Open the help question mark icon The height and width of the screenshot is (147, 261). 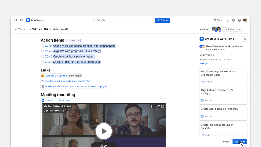pyautogui.click(x=233, y=20)
